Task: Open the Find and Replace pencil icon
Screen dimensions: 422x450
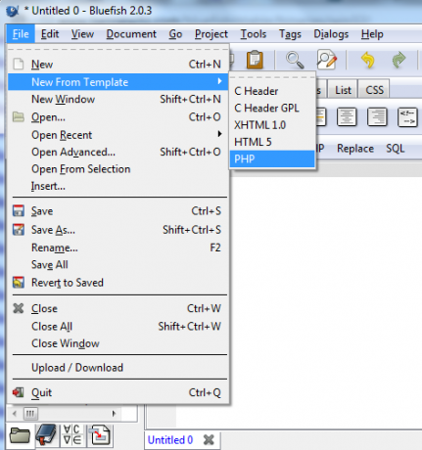Action: [327, 60]
